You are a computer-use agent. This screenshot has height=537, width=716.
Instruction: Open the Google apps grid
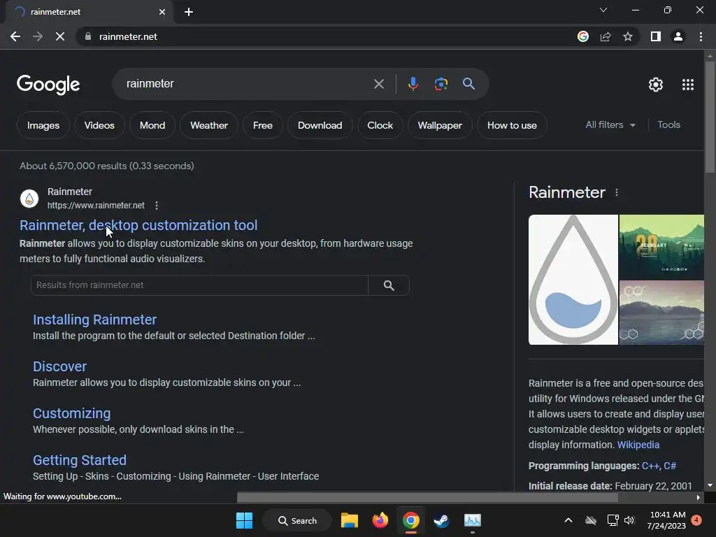click(x=688, y=85)
